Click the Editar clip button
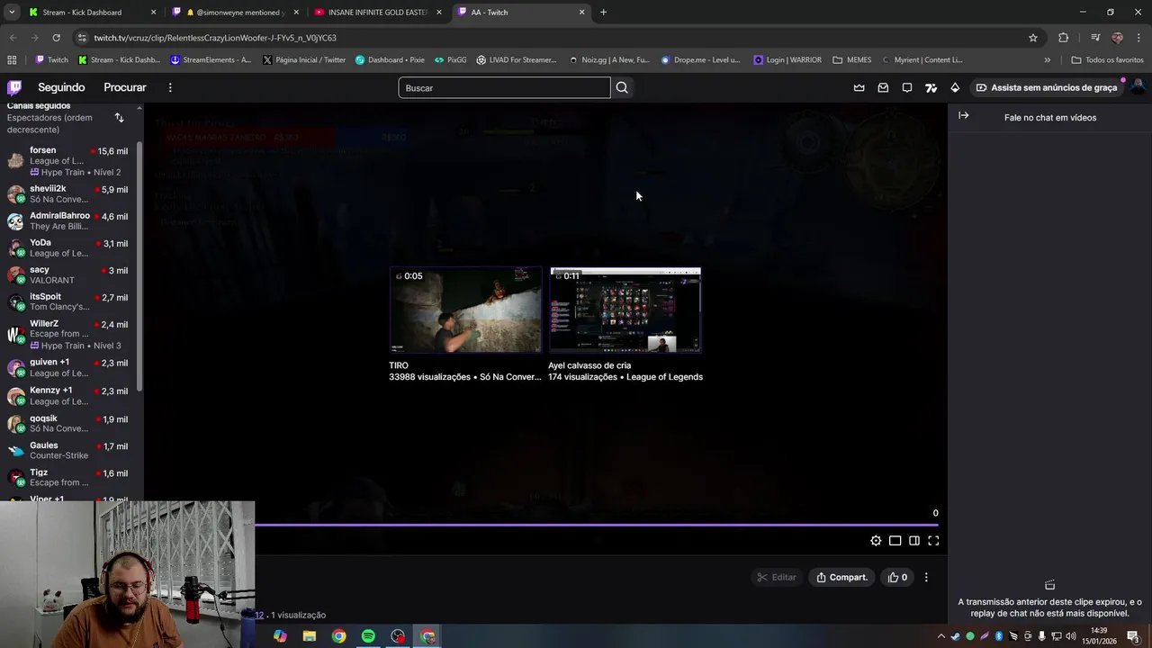 coord(777,577)
